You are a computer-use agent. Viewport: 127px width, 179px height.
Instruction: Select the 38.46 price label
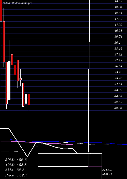(x=118, y=49)
